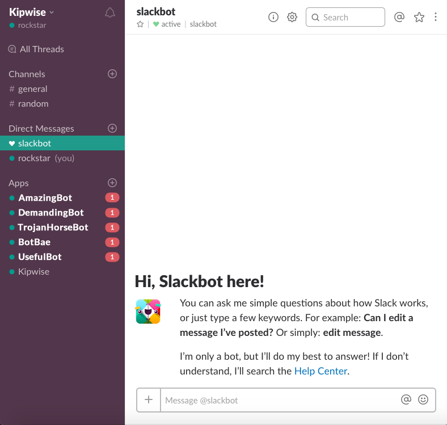Add a new channel with plus icon

[112, 74]
